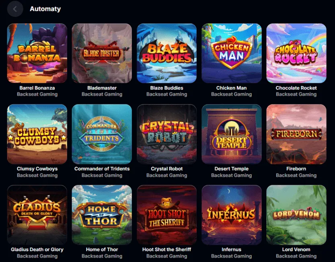Click the Chicken Man title text
Screen dimensions: 335x262
pyautogui.click(x=231, y=88)
